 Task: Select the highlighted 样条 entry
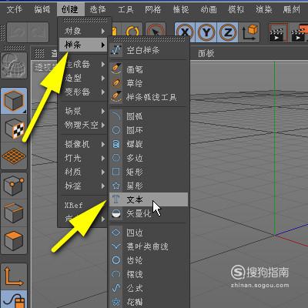pyautogui.click(x=83, y=45)
